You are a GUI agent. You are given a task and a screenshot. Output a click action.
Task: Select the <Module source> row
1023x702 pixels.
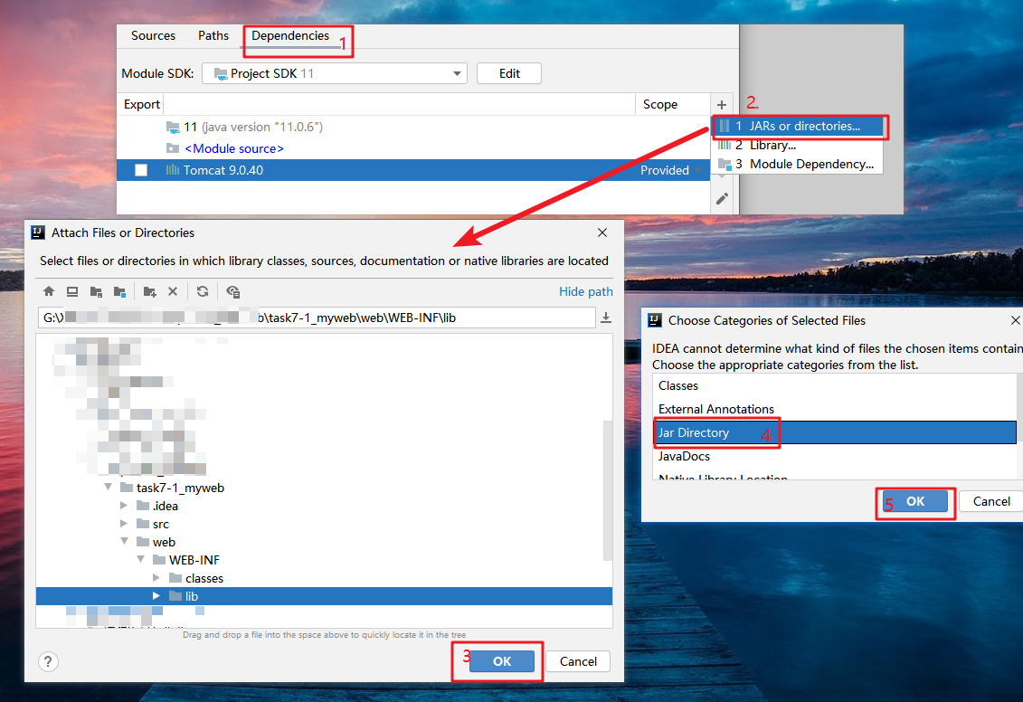[413, 148]
